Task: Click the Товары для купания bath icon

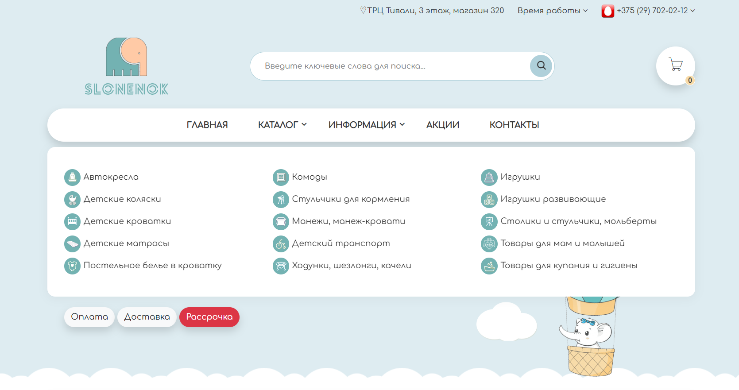Action: 489,266
